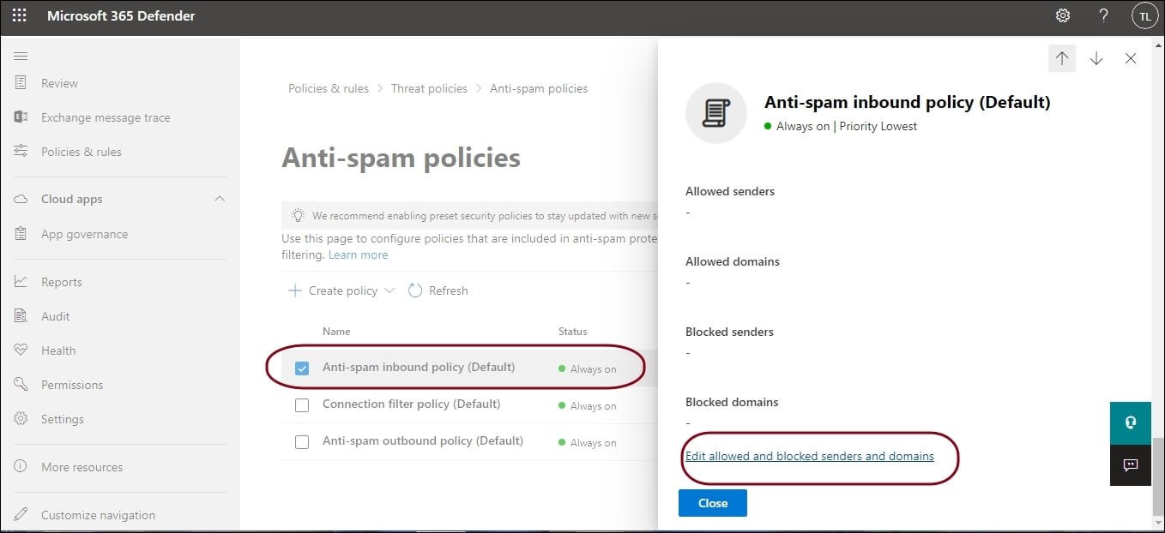This screenshot has width=1165, height=533.
Task: Select Connection filter policy (Default) row
Action: tap(469, 405)
